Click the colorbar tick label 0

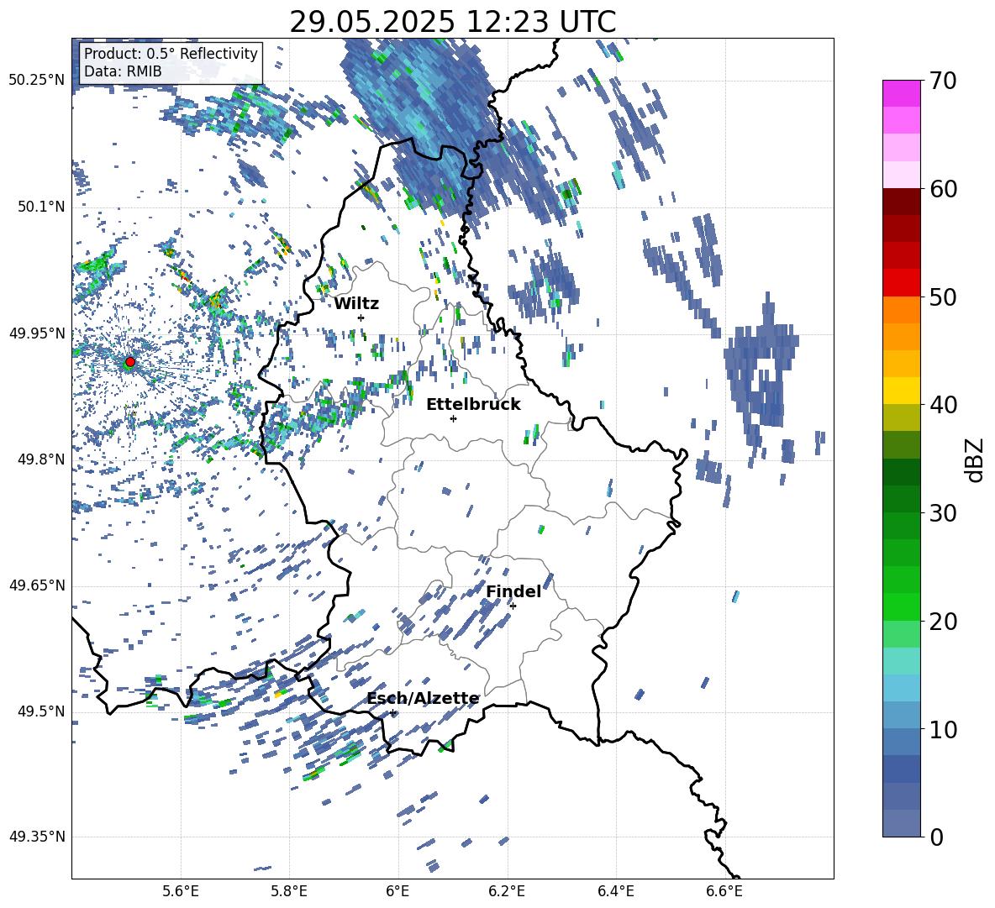[936, 837]
